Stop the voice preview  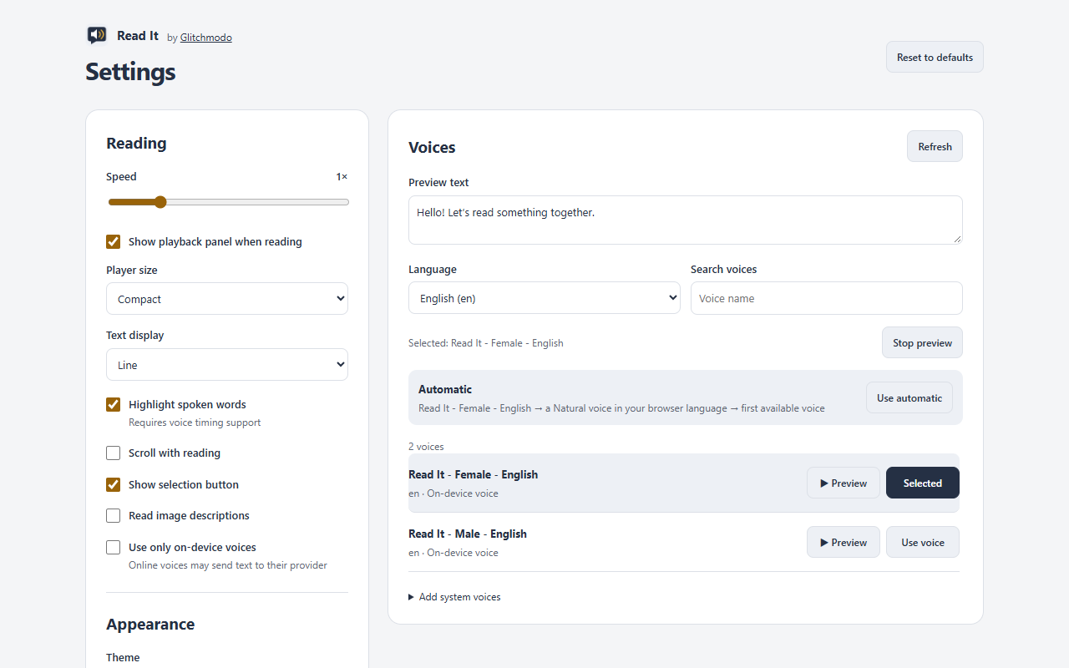(922, 342)
